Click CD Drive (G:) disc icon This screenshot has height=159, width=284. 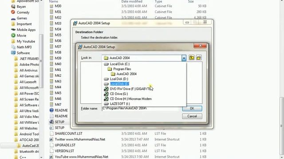point(106,94)
